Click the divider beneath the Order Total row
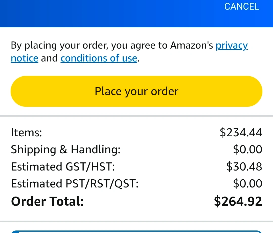The height and width of the screenshot is (233, 273). click(136, 221)
